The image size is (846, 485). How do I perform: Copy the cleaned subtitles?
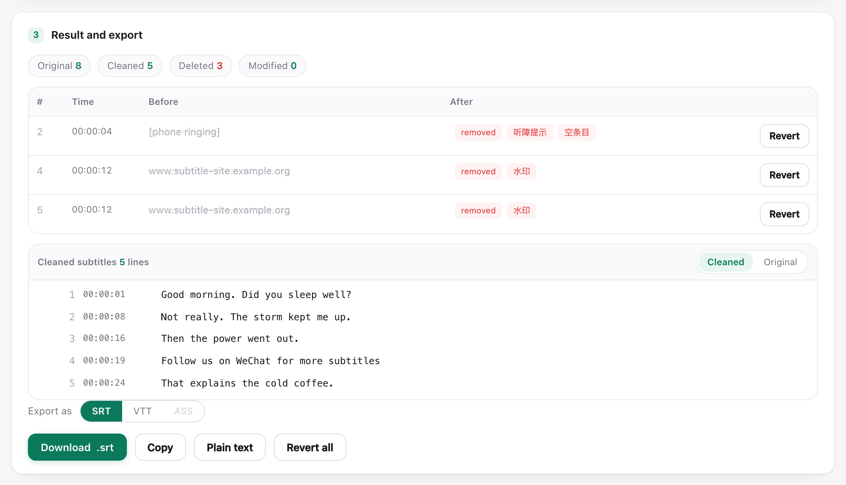tap(160, 447)
